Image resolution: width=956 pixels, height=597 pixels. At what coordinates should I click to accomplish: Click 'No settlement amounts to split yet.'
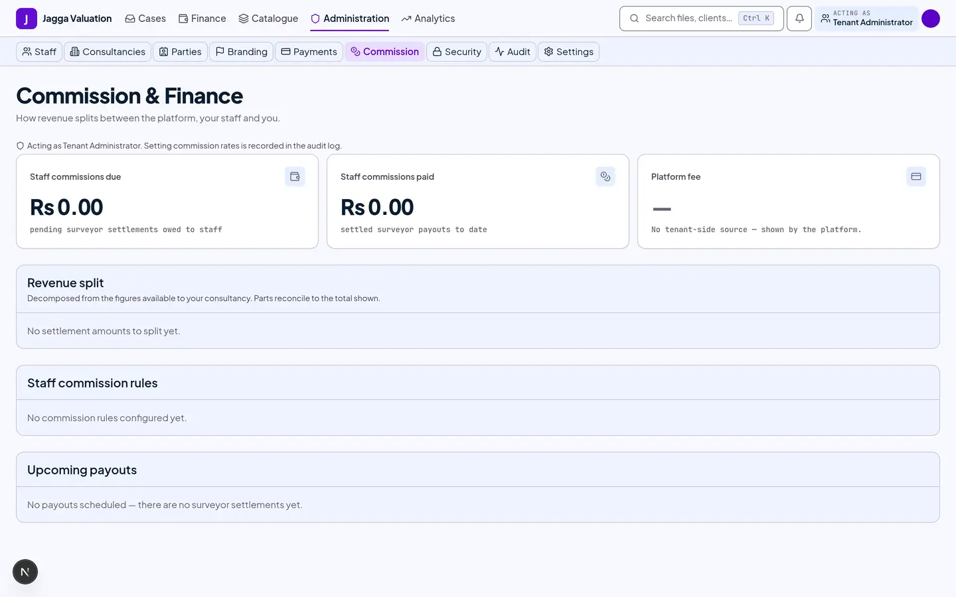click(104, 331)
